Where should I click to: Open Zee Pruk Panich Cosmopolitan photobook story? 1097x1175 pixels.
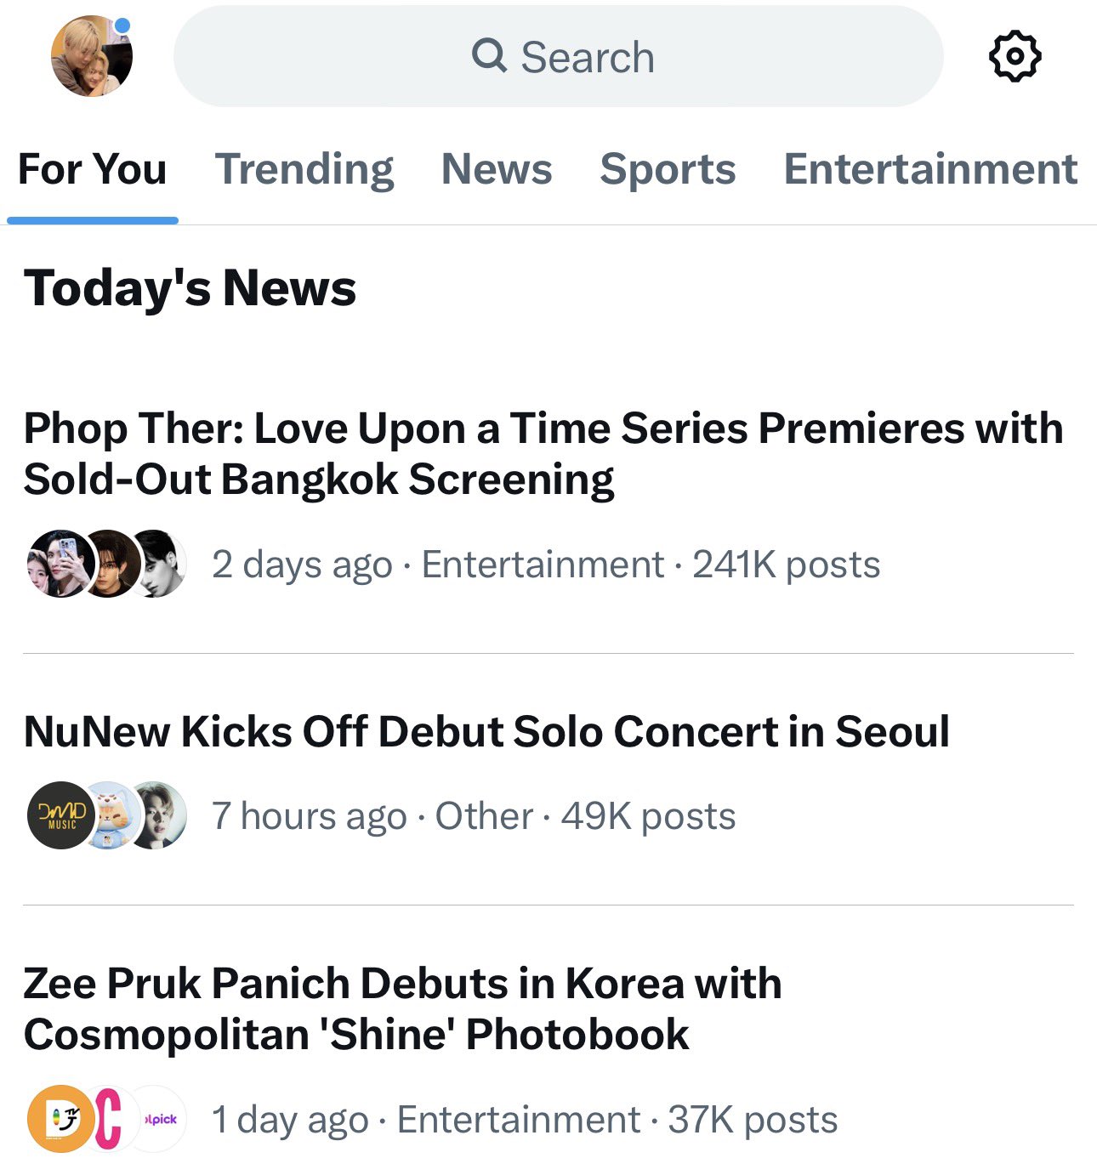[x=402, y=1008]
